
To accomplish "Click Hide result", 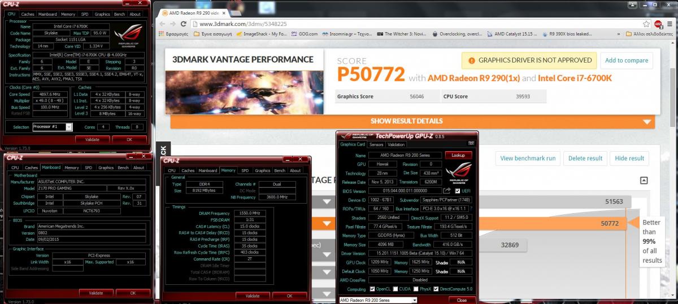I will pos(629,158).
